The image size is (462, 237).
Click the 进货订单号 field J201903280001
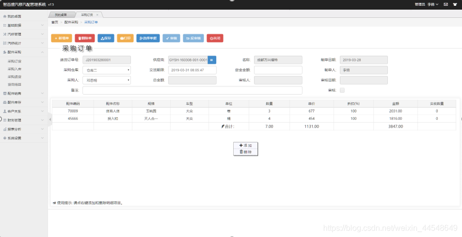107,60
